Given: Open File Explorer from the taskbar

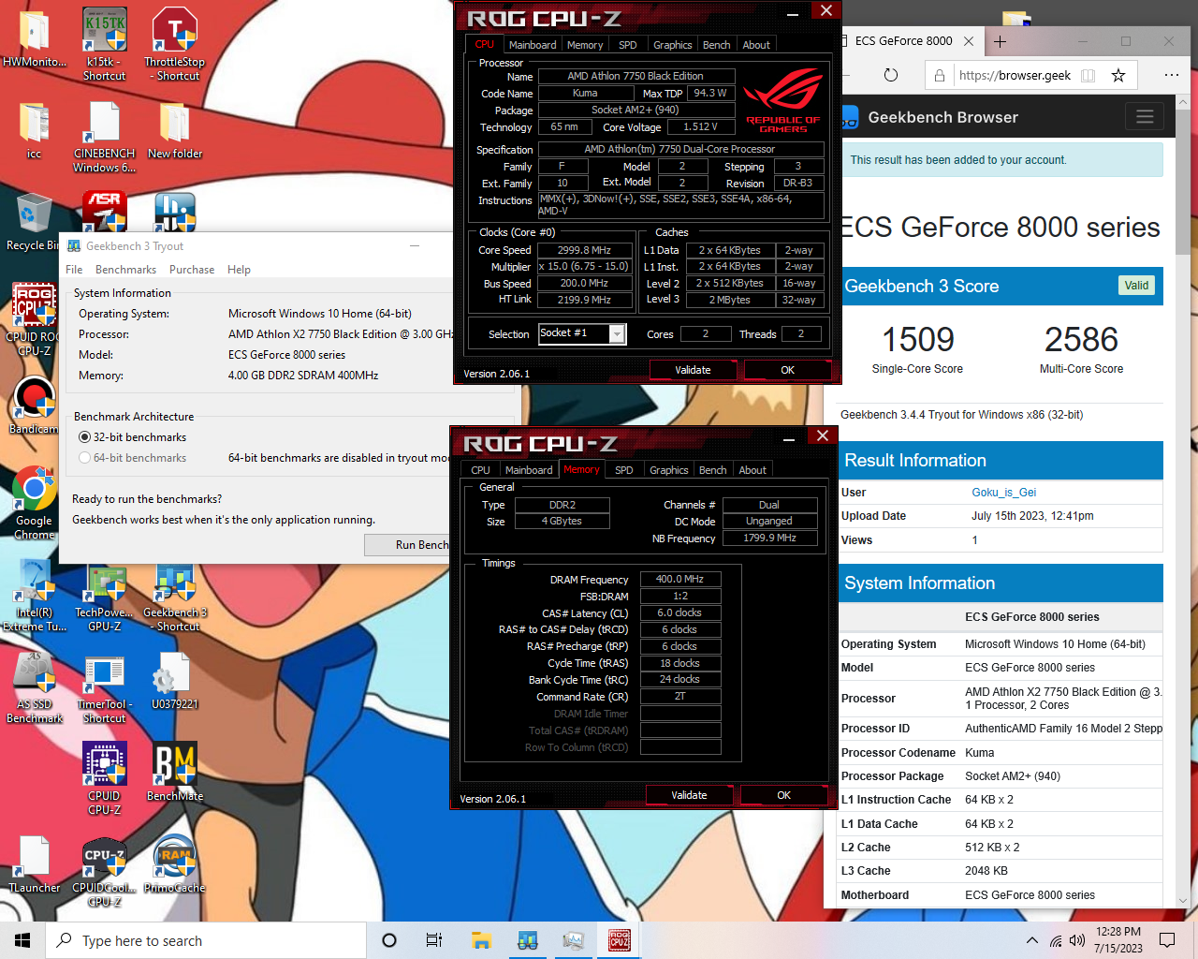Looking at the screenshot, I should tap(481, 940).
